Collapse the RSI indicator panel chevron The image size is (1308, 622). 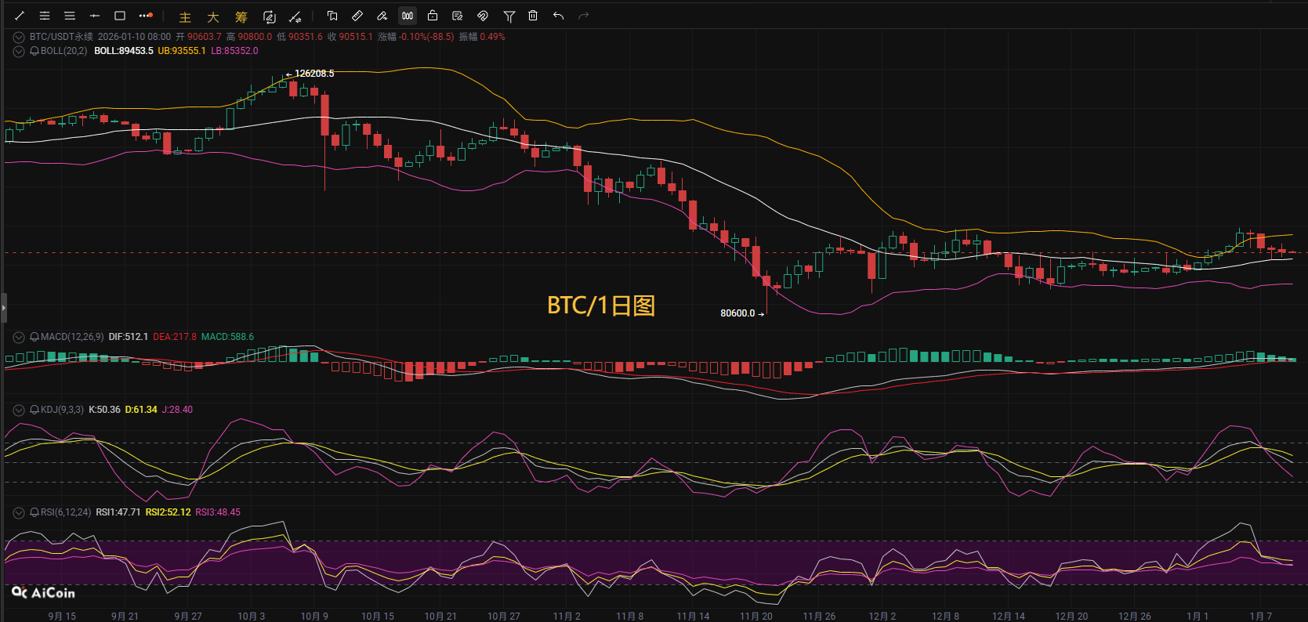[19, 512]
